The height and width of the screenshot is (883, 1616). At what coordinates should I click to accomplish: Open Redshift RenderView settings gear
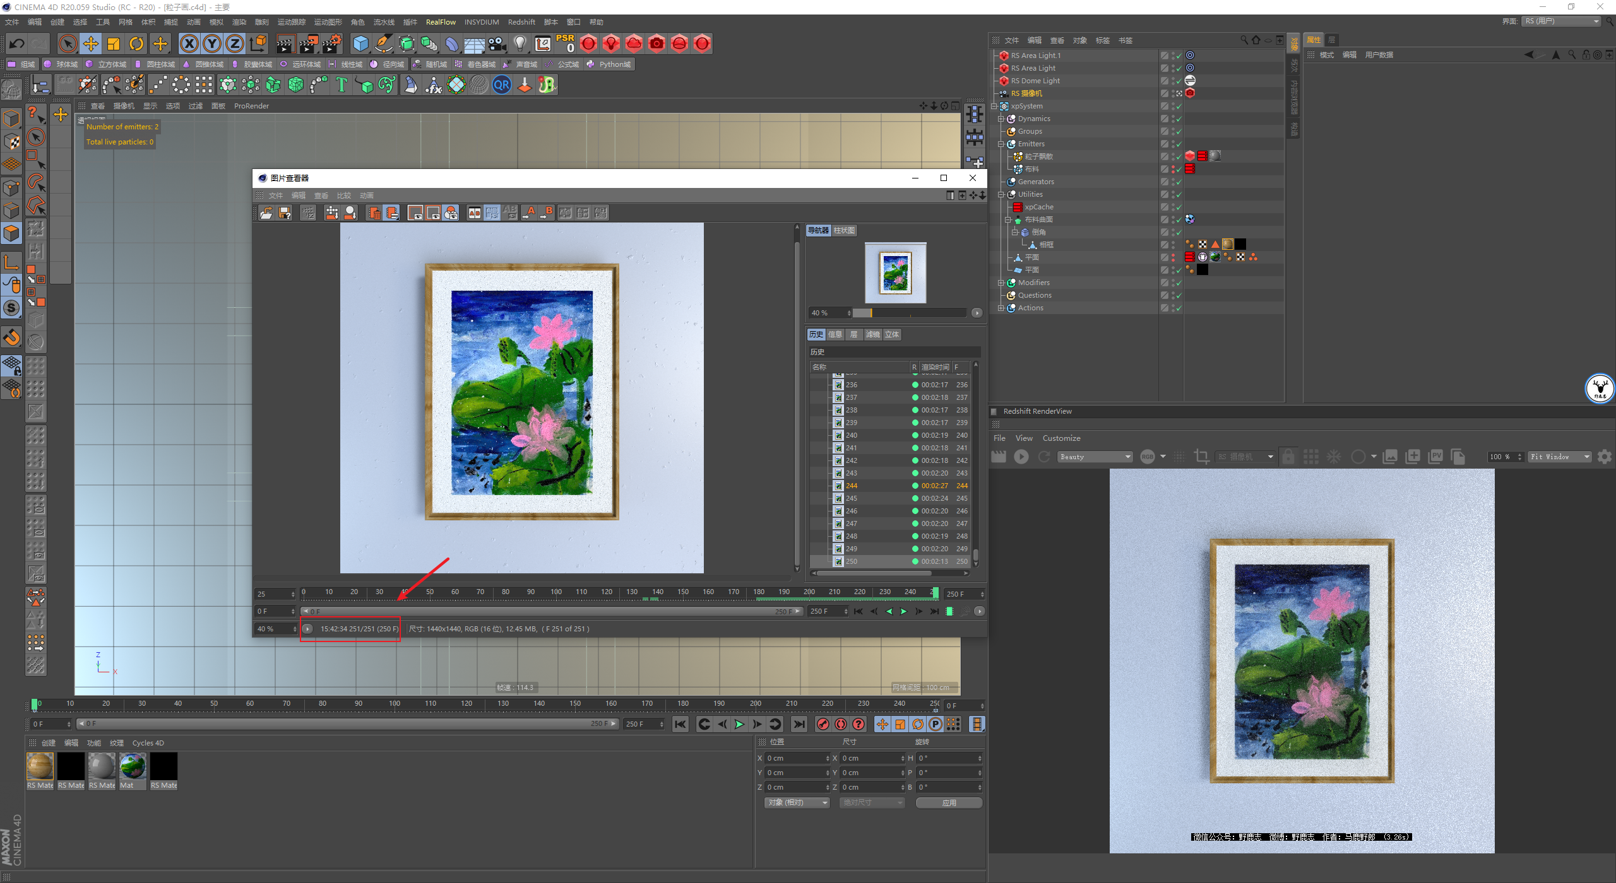(1605, 457)
